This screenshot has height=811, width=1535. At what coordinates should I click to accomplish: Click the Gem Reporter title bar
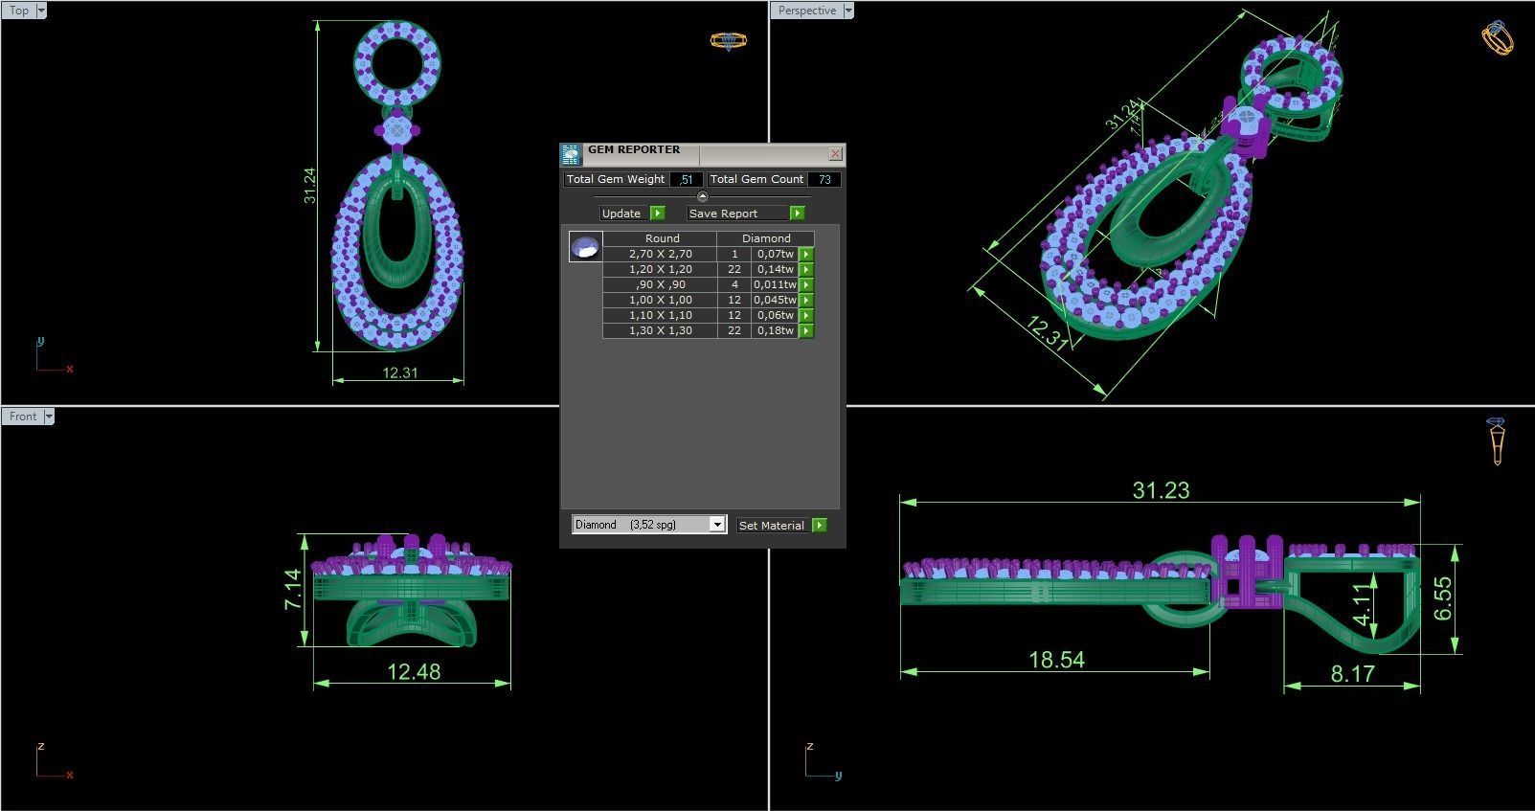coord(703,154)
